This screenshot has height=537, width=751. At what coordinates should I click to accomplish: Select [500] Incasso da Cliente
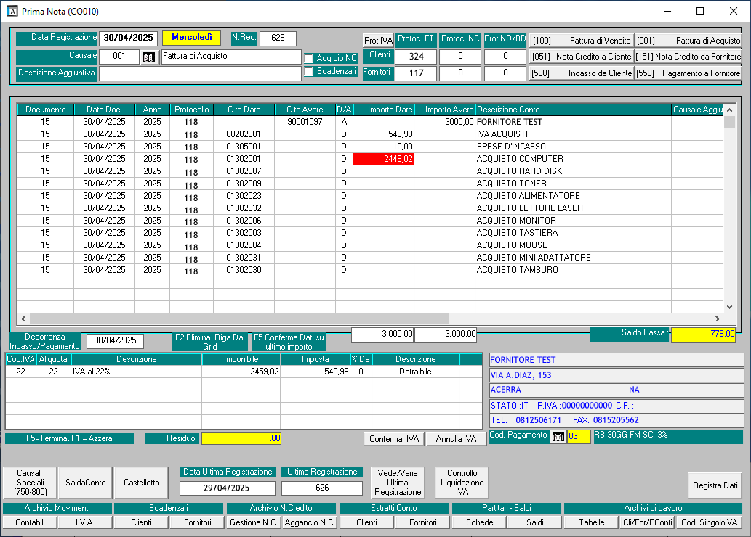pyautogui.click(x=582, y=73)
